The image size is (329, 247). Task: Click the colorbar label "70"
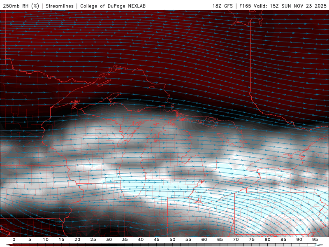pos(236,240)
